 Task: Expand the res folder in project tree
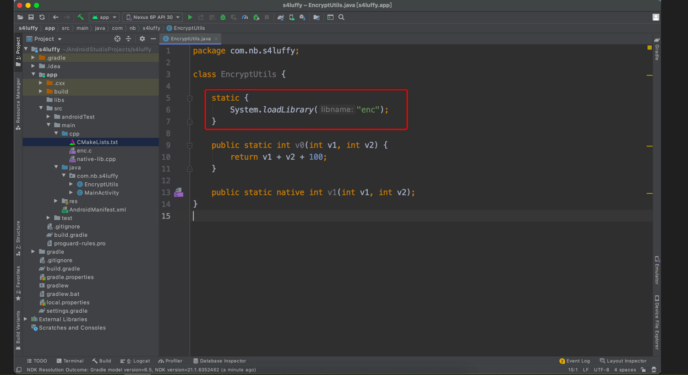click(x=56, y=202)
